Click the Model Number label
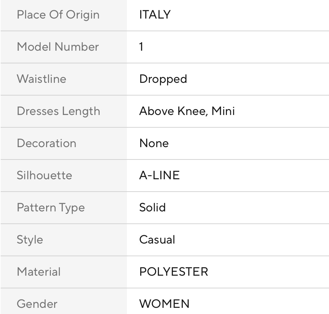 coord(58,47)
